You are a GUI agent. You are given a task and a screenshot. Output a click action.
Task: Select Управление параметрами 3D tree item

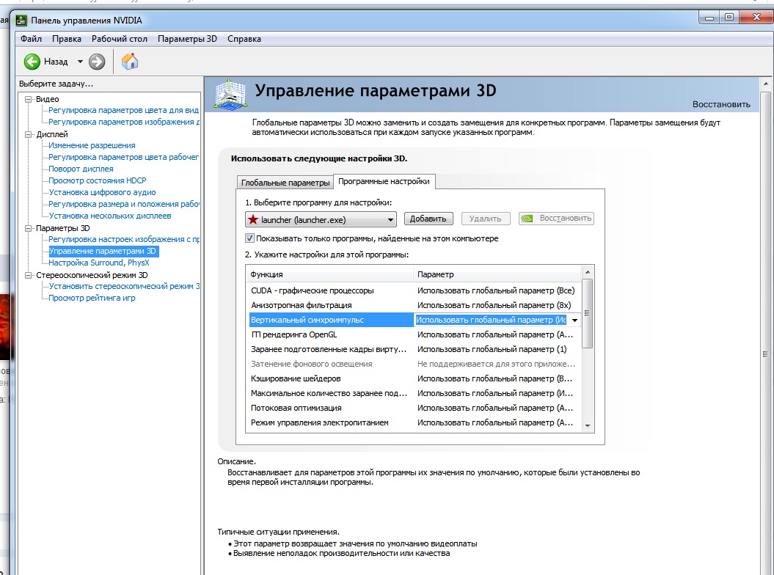(103, 251)
